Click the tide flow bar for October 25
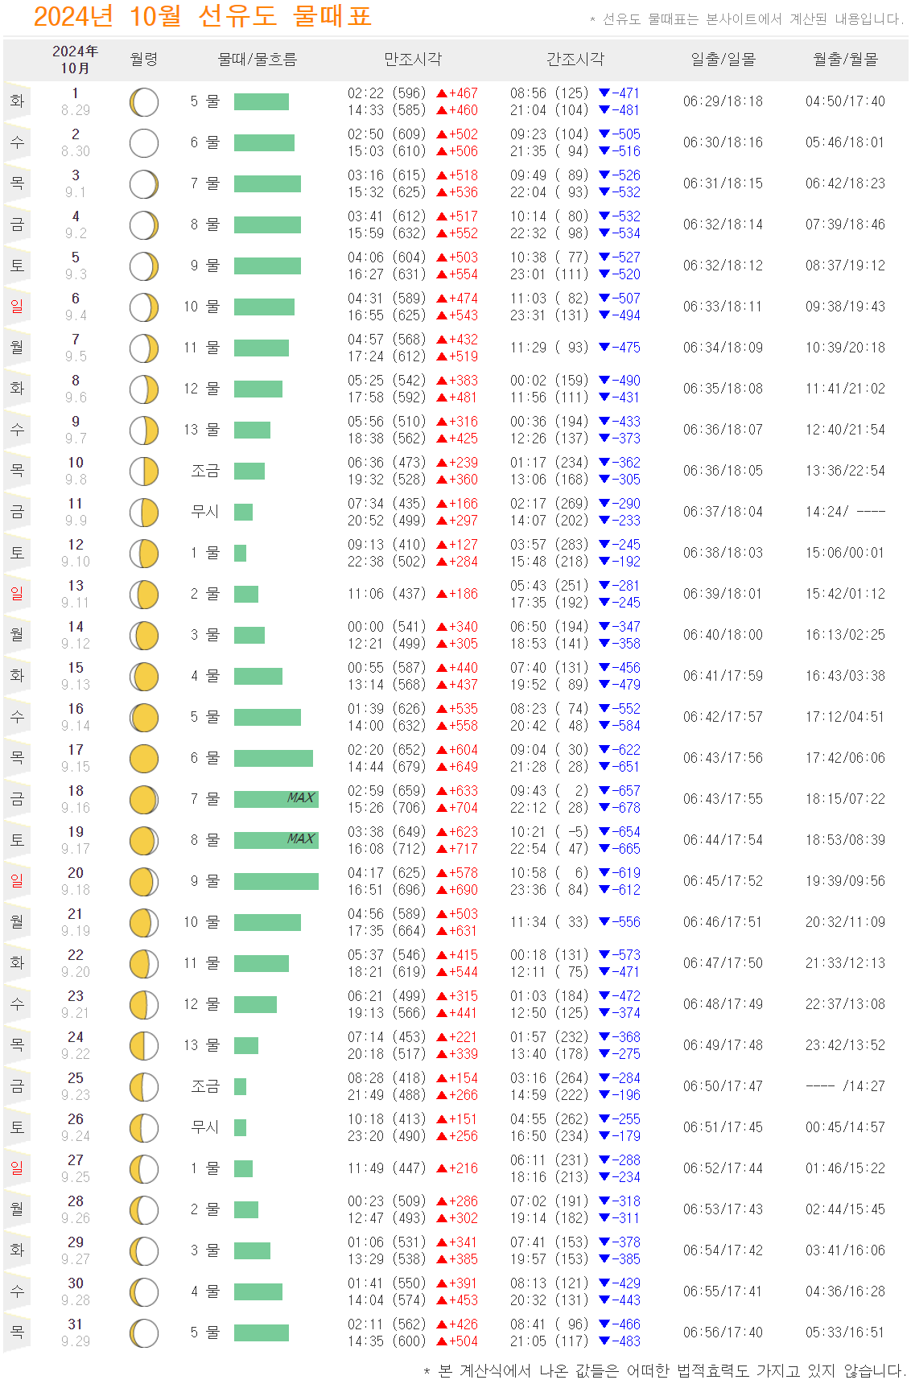 pyautogui.click(x=240, y=1086)
